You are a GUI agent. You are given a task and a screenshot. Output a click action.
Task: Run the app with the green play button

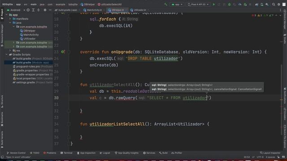coord(213,4)
